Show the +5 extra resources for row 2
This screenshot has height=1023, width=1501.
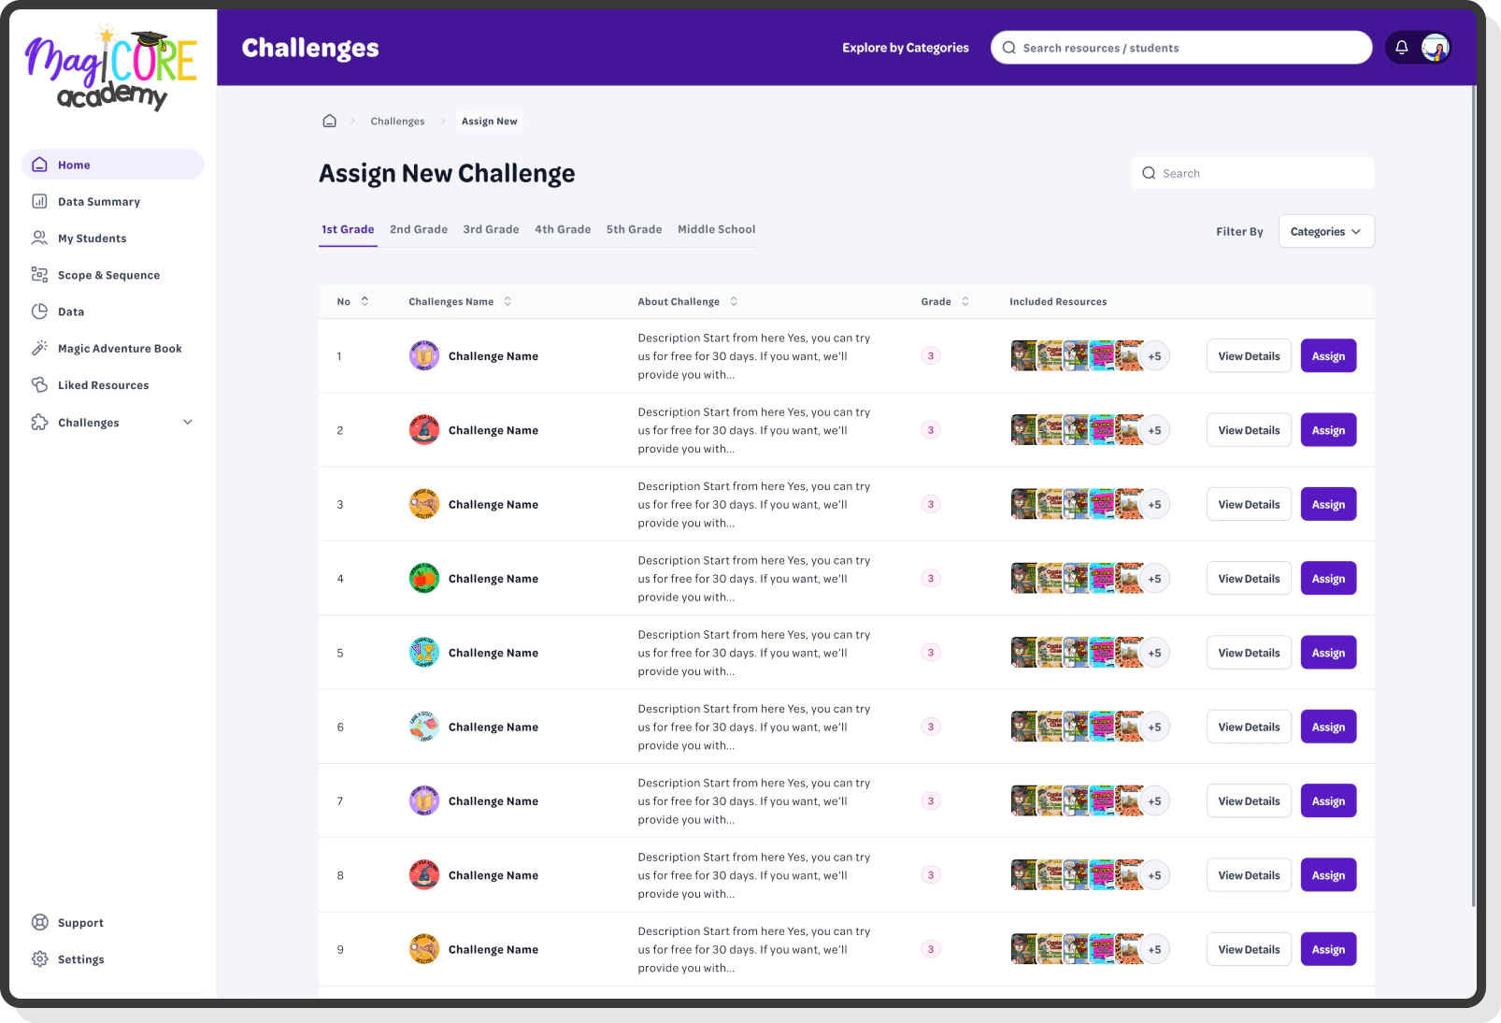coord(1155,430)
